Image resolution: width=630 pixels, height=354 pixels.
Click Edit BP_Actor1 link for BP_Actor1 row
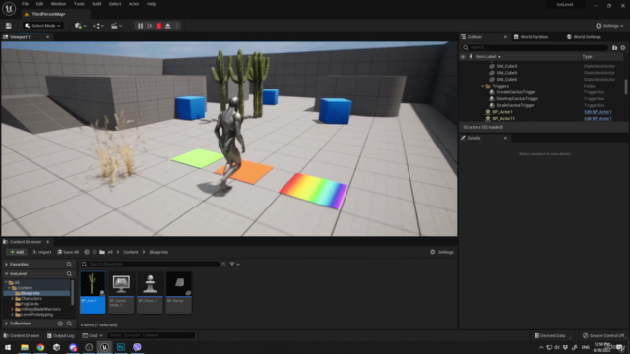598,112
